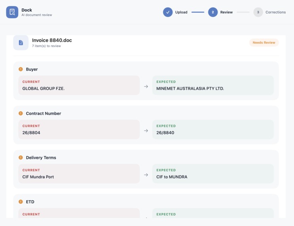Click the EXPECTED label in Contract Number card
294x226 pixels.
coord(166,126)
